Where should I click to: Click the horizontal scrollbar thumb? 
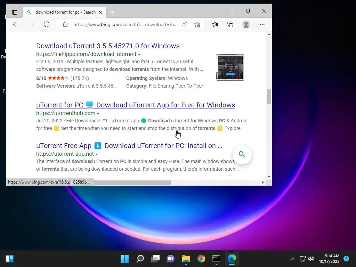coord(132,183)
